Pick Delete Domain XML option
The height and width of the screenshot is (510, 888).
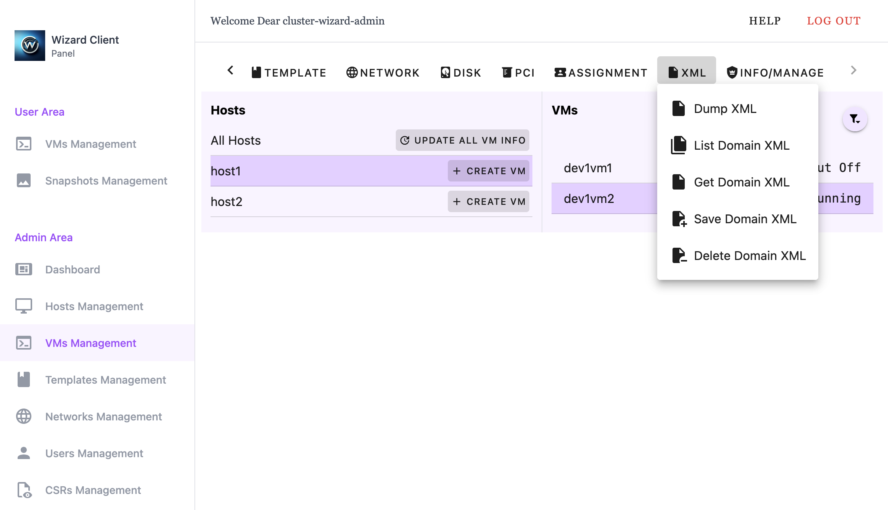pyautogui.click(x=749, y=256)
